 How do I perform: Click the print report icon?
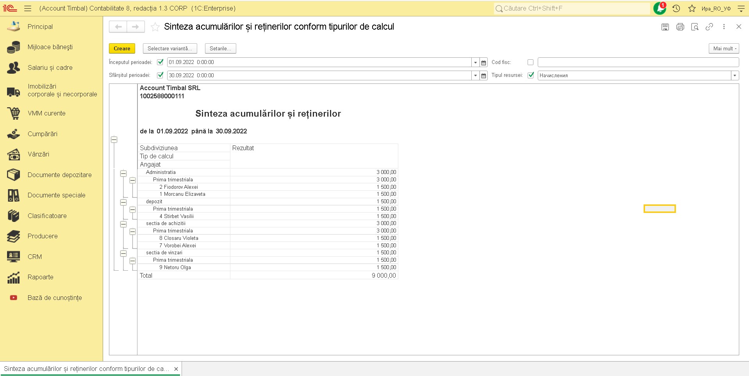tap(680, 27)
